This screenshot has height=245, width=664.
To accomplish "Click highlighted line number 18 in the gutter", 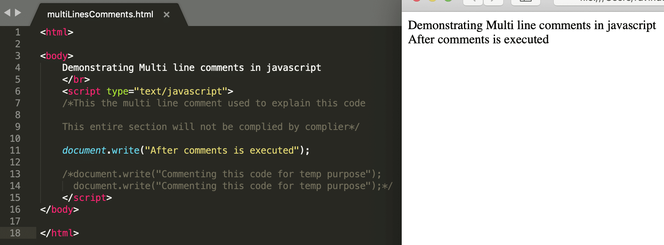I will point(15,233).
